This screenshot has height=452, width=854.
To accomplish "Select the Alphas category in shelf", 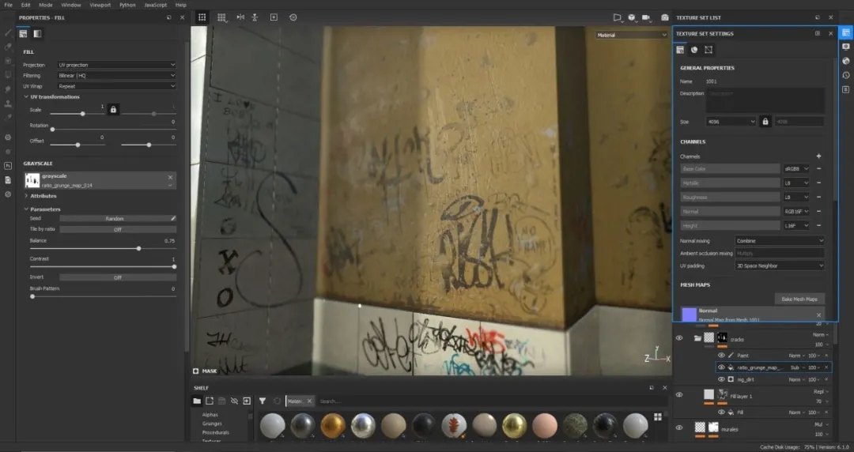I will 210,414.
